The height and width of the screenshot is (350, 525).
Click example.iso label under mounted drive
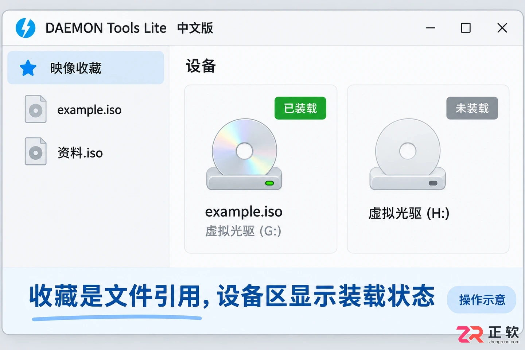(x=244, y=212)
